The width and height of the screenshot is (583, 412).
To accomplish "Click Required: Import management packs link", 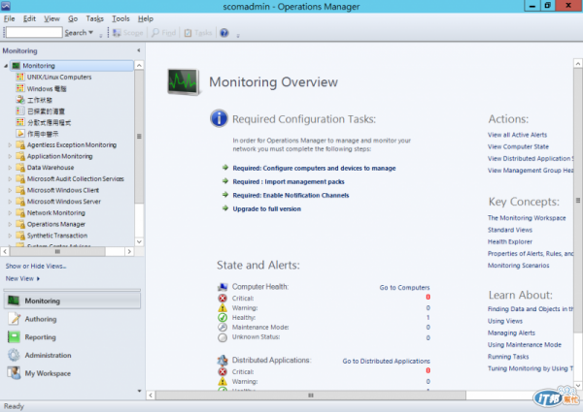I will 289,181.
